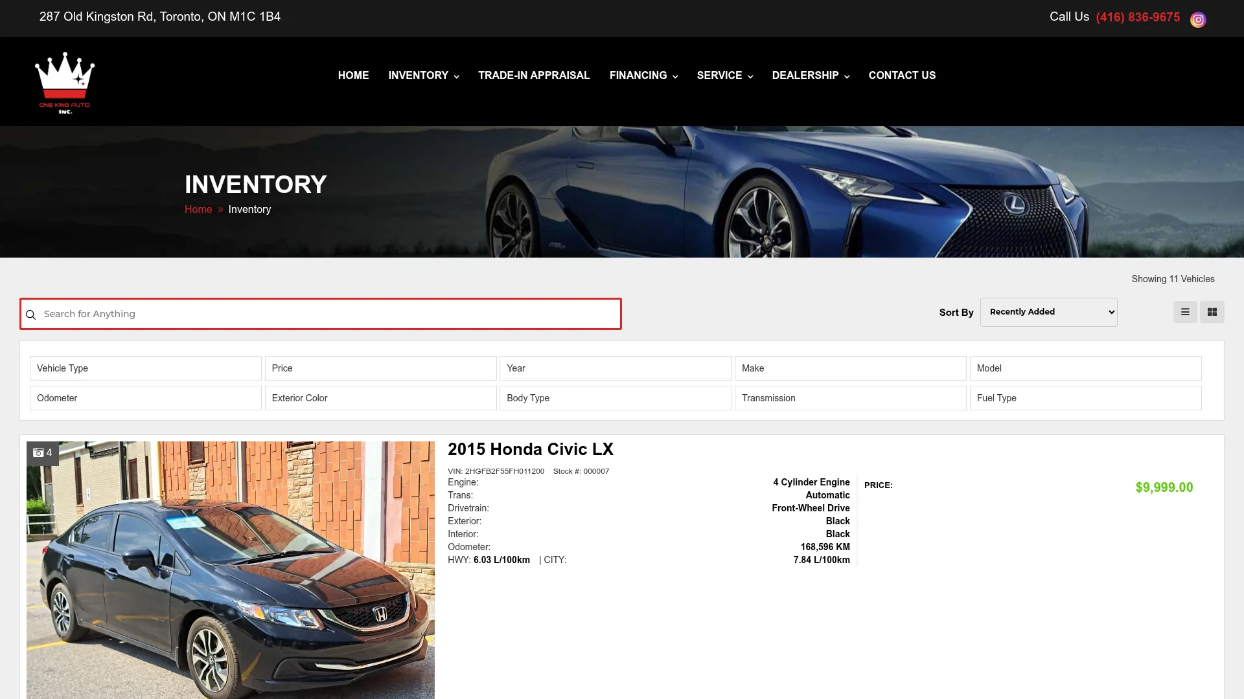
Task: Expand the Service menu chevron
Action: [750, 76]
